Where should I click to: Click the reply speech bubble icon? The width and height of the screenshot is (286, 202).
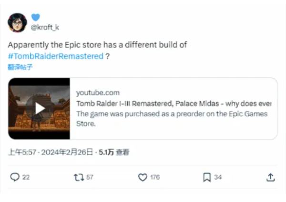15,177
